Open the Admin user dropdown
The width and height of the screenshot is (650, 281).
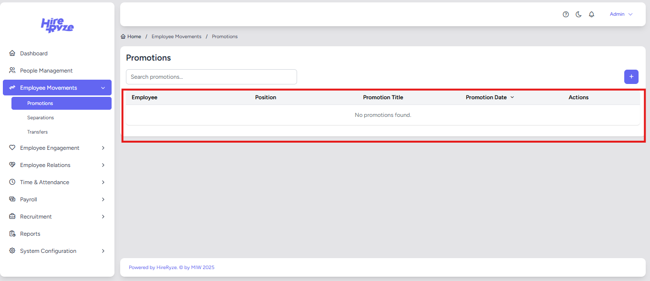click(621, 14)
